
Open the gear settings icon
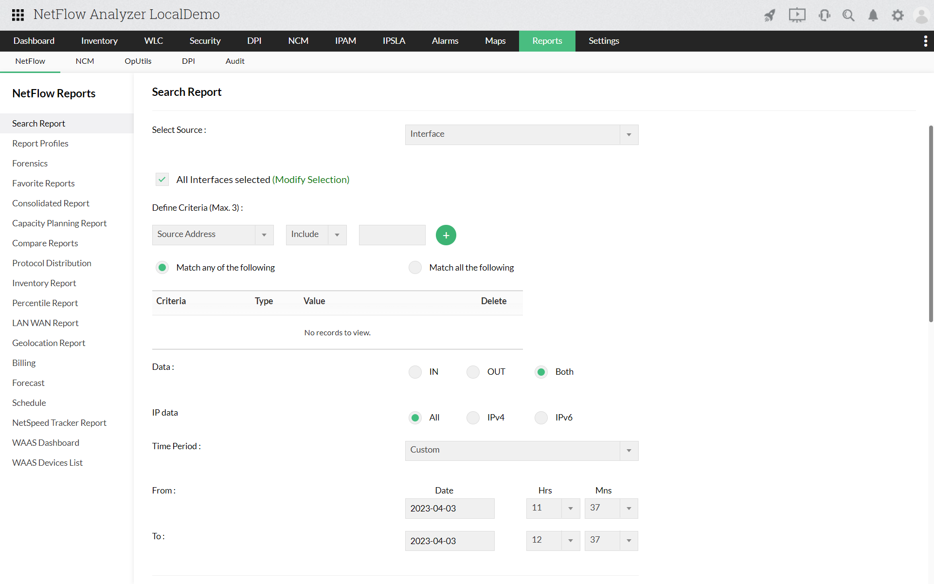[x=898, y=15]
